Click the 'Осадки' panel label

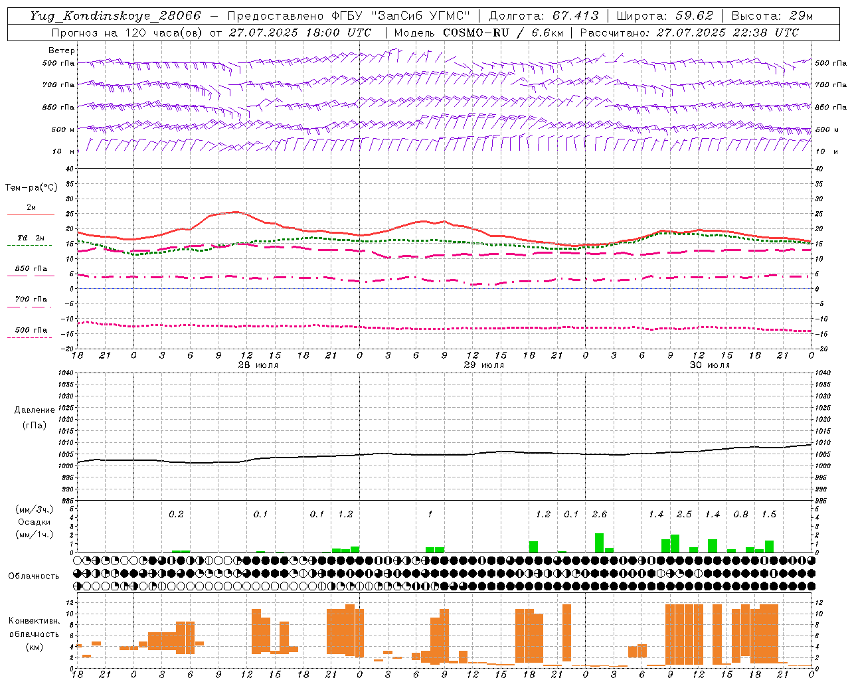click(35, 522)
